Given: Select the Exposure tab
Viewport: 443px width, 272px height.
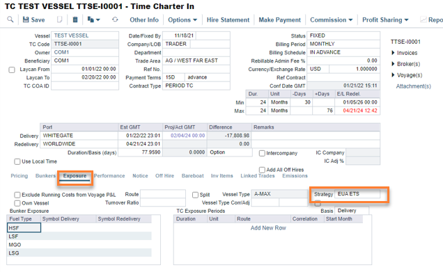Looking at the screenshot, I should click(x=75, y=176).
